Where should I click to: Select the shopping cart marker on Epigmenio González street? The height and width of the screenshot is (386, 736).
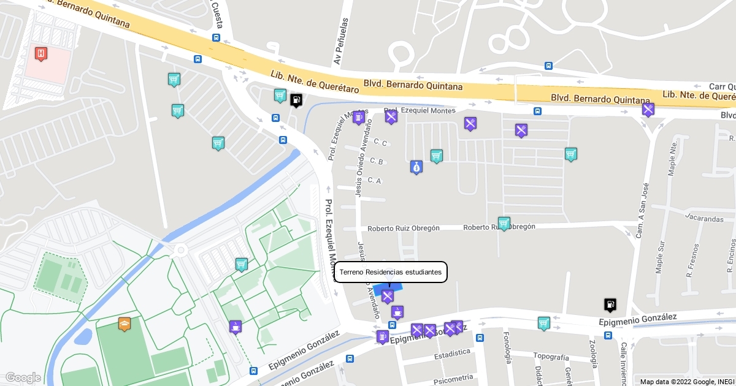coord(543,324)
